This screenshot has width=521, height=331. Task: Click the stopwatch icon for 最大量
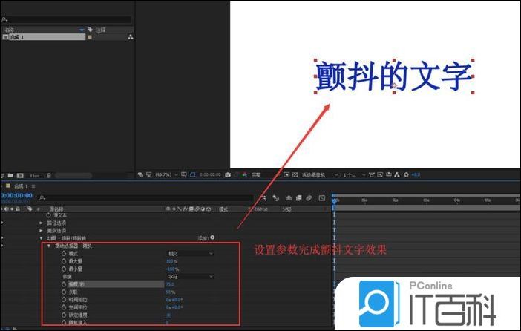(x=64, y=261)
